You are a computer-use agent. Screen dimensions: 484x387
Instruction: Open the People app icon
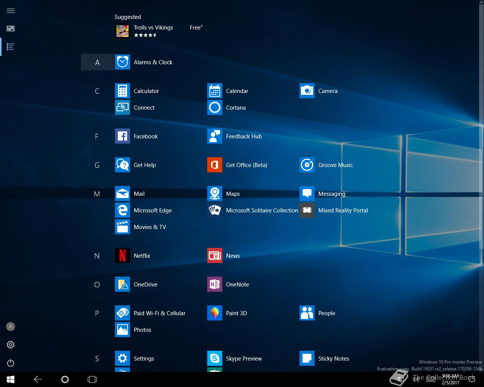pyautogui.click(x=307, y=313)
